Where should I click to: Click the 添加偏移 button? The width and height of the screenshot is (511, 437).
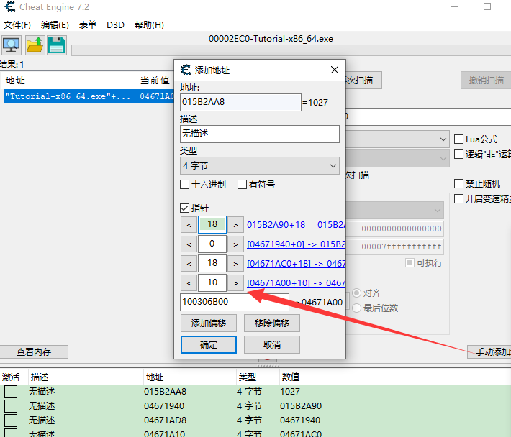(209, 323)
